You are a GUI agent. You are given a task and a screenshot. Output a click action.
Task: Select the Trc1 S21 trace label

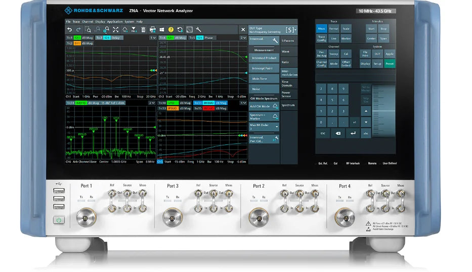(79, 38)
